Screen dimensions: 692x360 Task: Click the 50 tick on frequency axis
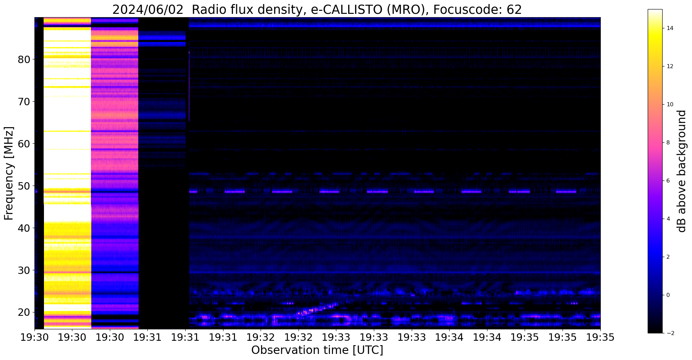click(24, 186)
